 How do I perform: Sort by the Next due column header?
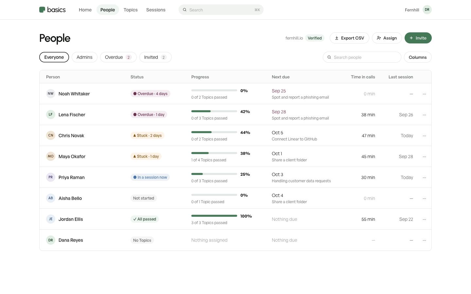click(281, 77)
